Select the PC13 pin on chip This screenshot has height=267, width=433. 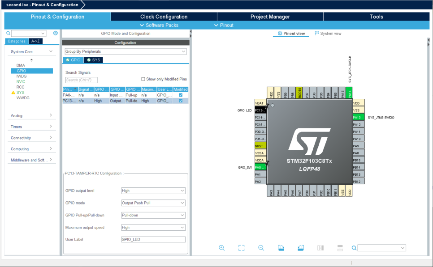tap(260, 110)
